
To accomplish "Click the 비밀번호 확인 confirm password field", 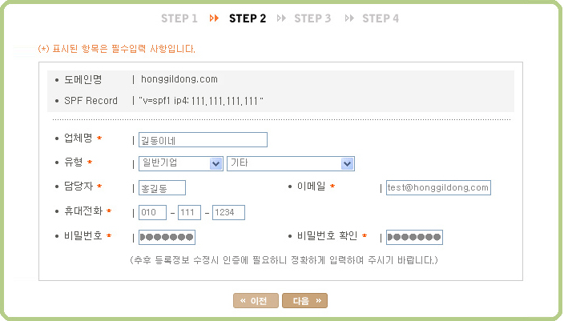I will point(414,237).
